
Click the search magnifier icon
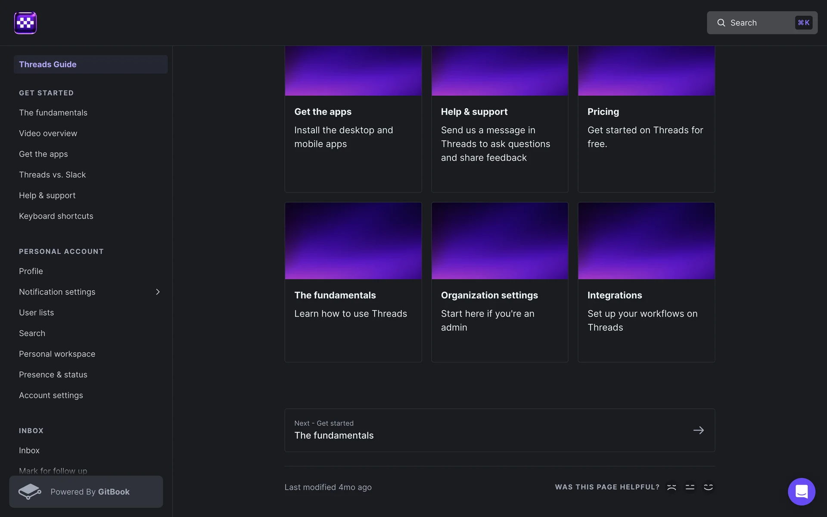point(721,23)
